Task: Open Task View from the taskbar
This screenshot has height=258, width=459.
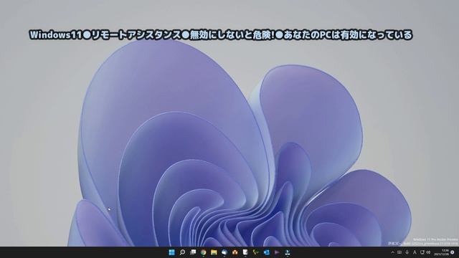Action: click(x=193, y=252)
